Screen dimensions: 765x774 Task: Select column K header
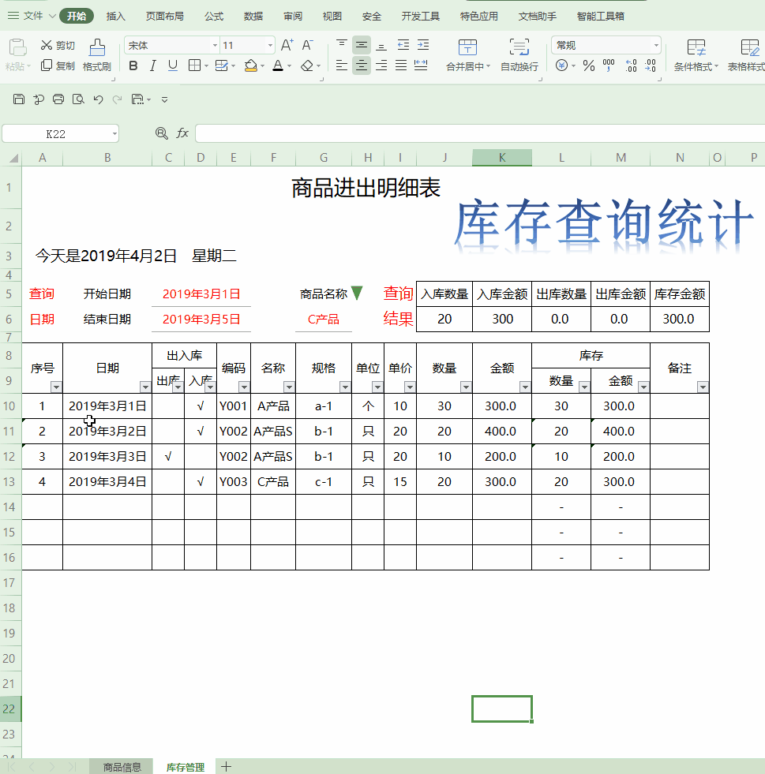(x=502, y=158)
